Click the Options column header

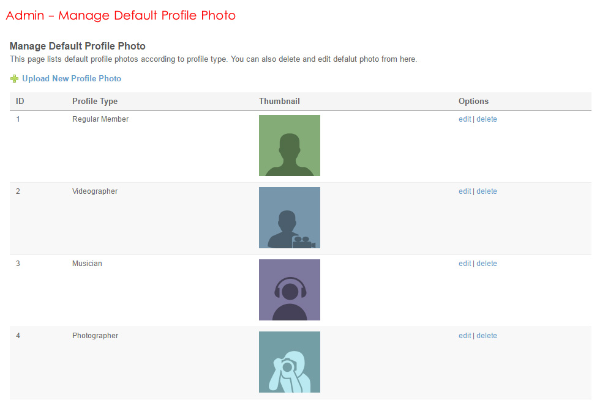(x=473, y=102)
